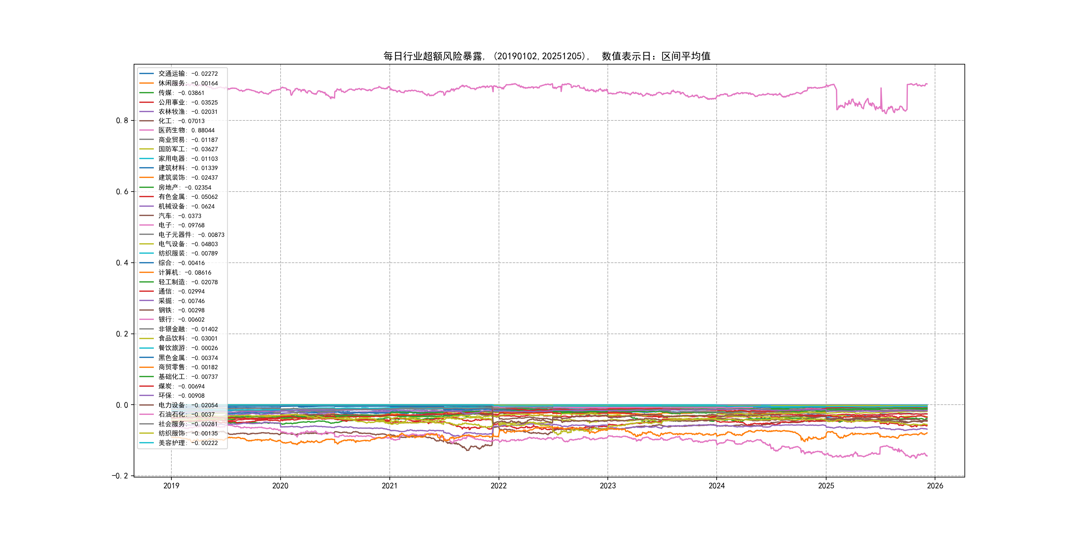
Task: Click the orange 计算机 legend line swatch
Action: 147,273
